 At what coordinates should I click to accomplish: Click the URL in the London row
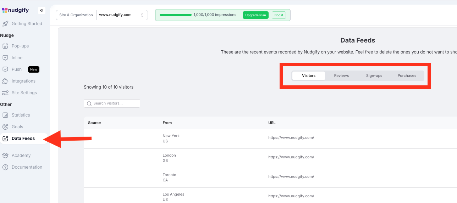(291, 157)
